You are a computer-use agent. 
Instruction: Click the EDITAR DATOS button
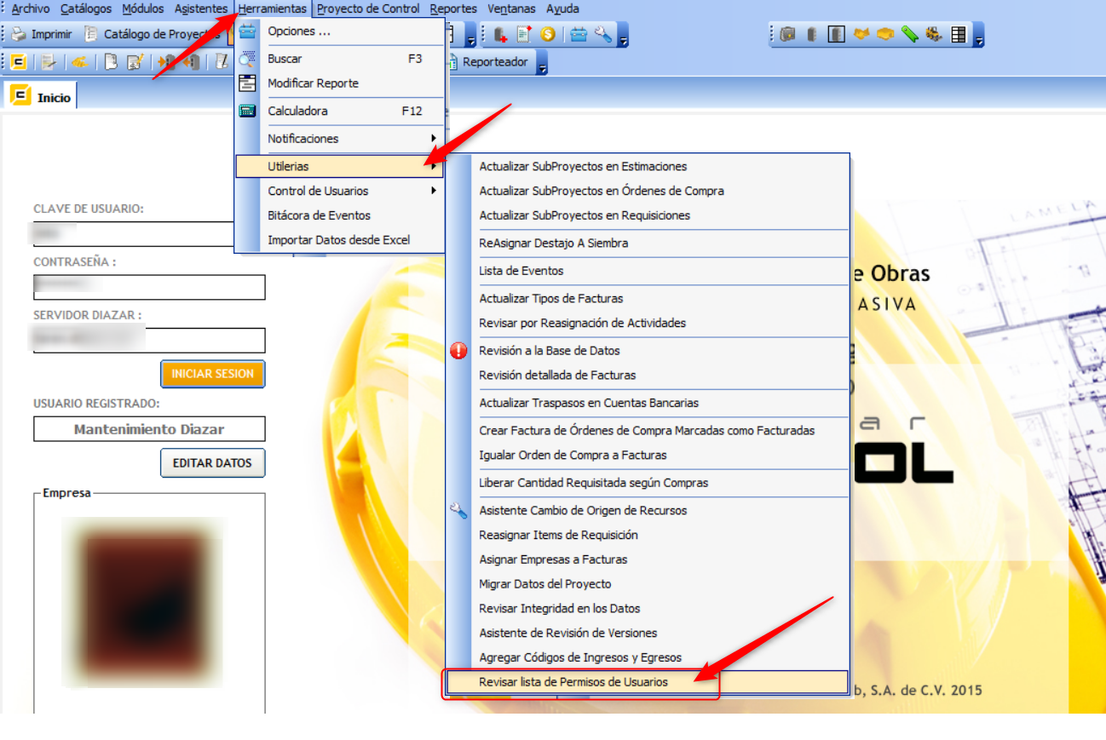(x=212, y=463)
